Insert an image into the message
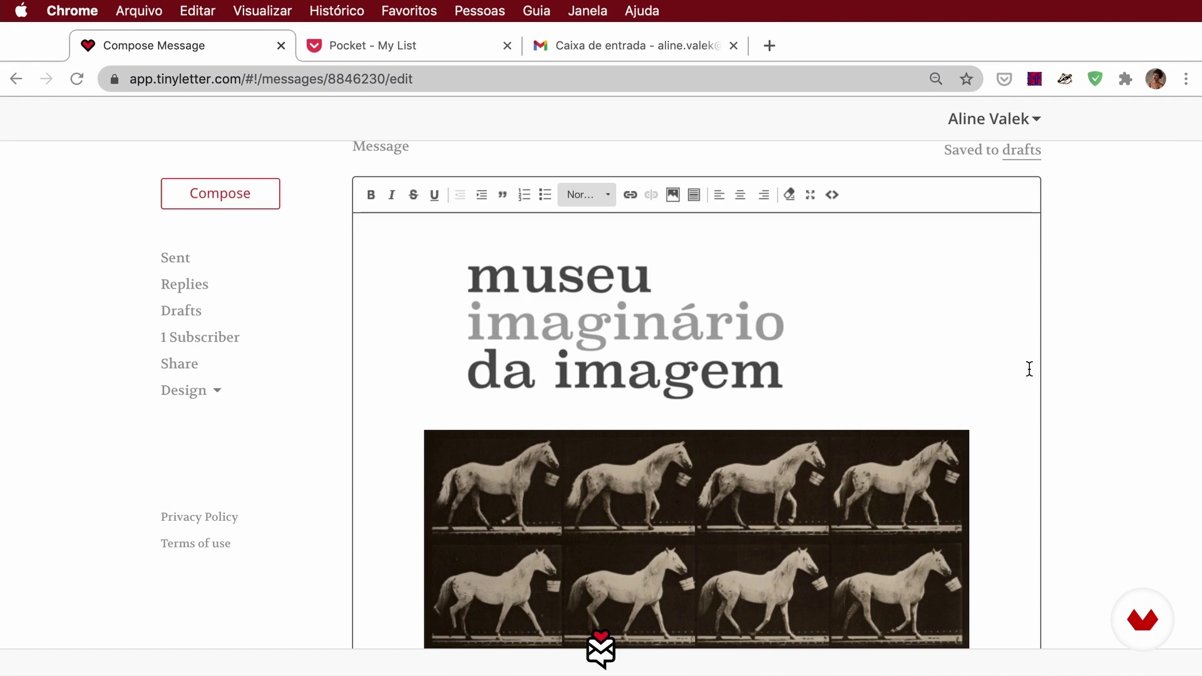 (673, 195)
